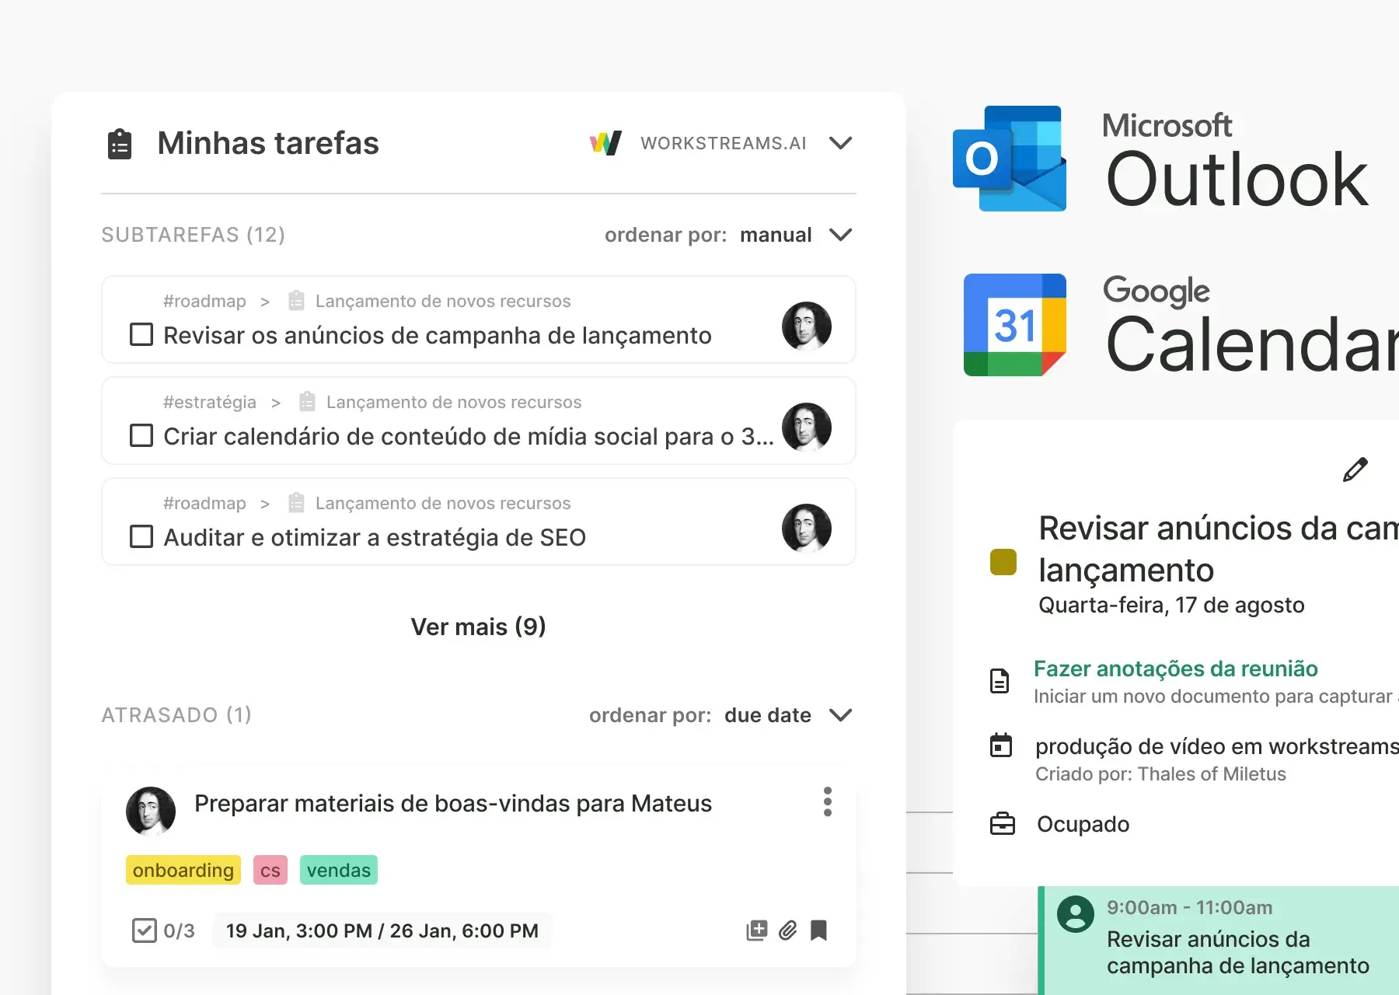Screen dimensions: 1399x995
Task: Tick the Criar calendário de conteúdo checkbox
Action: [x=141, y=436]
